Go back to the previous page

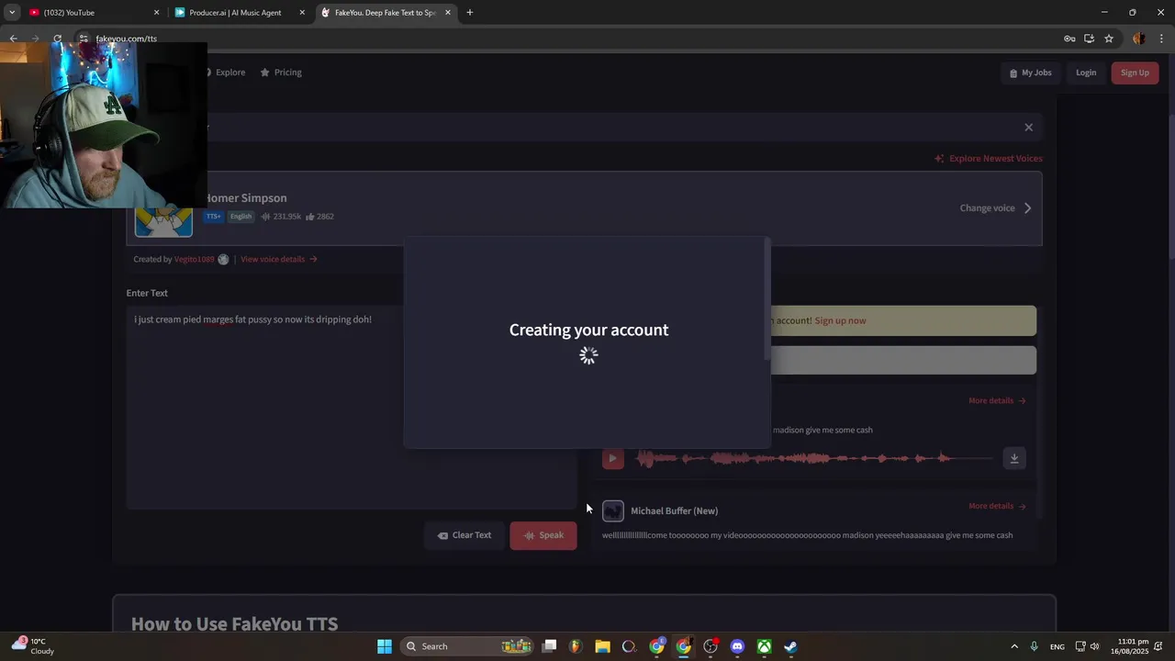point(13,39)
